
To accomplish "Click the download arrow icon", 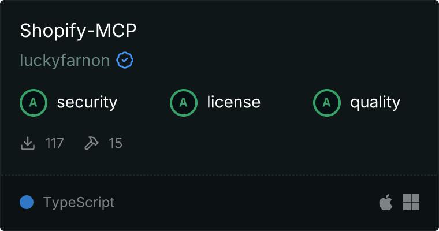I will pyautogui.click(x=28, y=143).
